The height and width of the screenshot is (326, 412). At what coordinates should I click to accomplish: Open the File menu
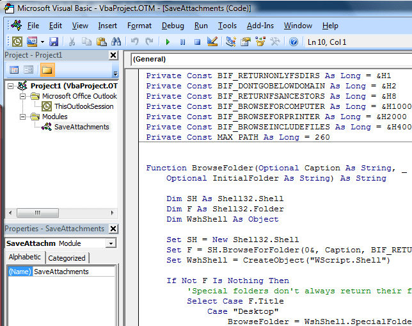[x=33, y=26]
